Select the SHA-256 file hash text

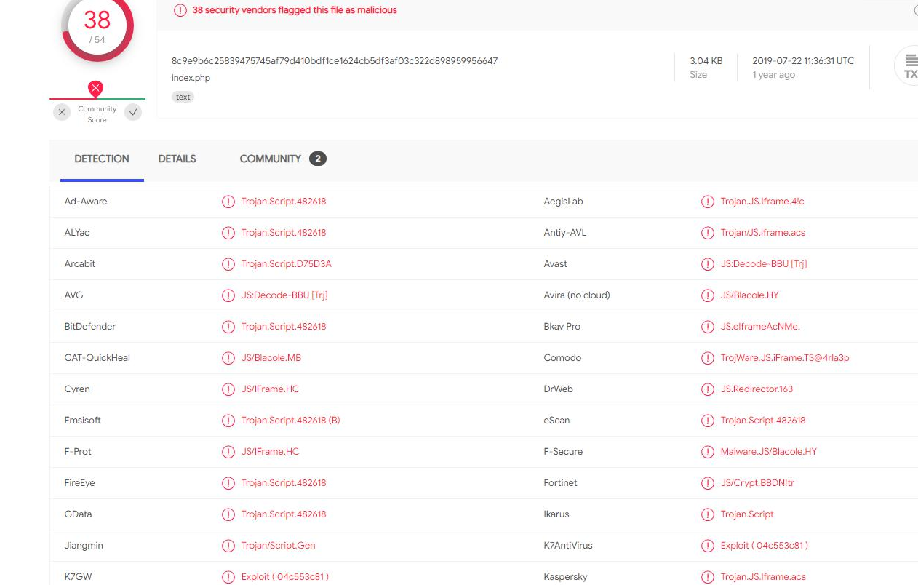335,61
